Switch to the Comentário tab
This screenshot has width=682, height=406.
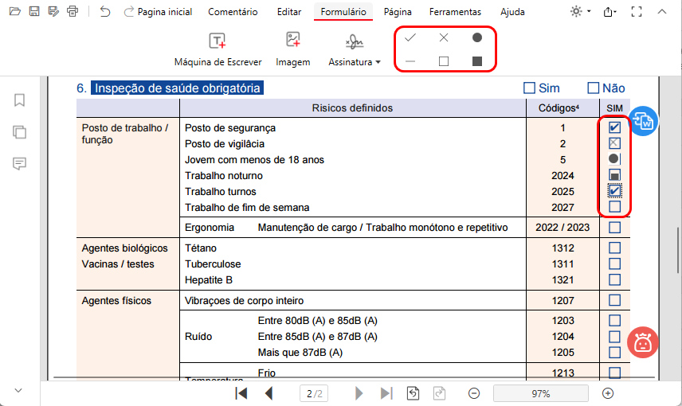233,12
